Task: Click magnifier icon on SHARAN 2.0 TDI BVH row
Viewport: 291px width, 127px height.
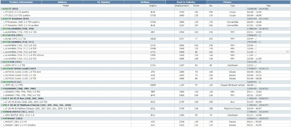Action: [4, 95]
